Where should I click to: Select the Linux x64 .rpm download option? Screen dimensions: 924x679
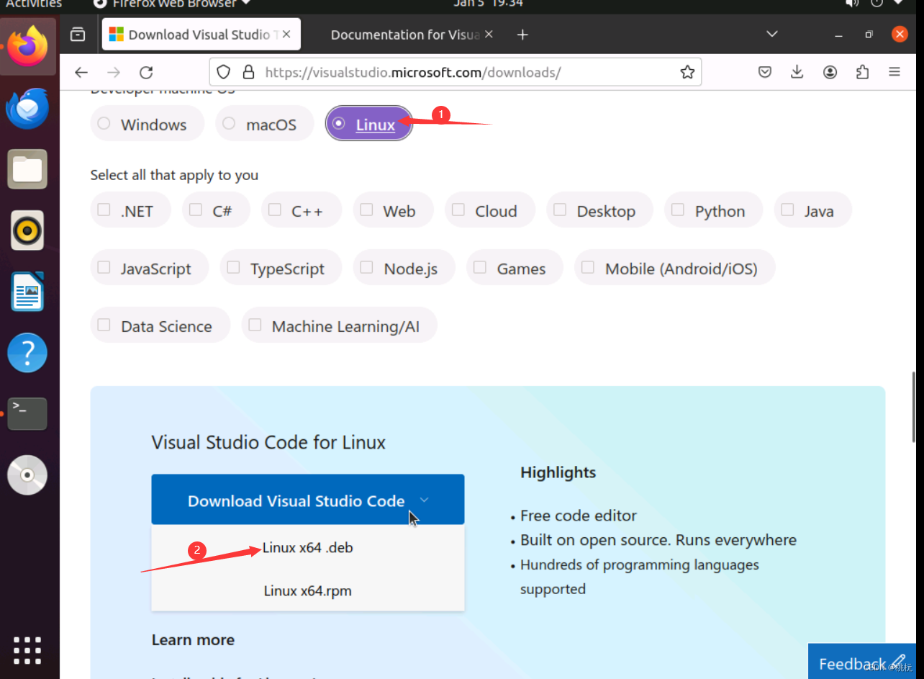point(307,590)
